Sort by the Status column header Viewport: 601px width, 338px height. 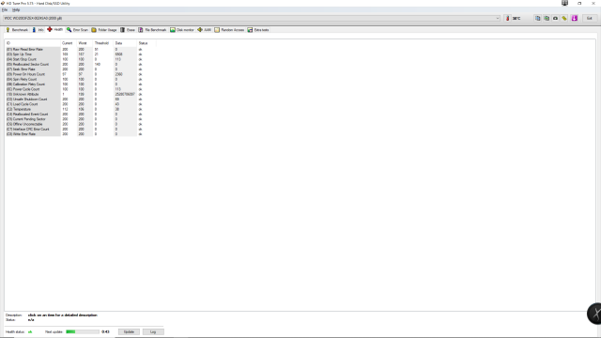(x=146, y=43)
